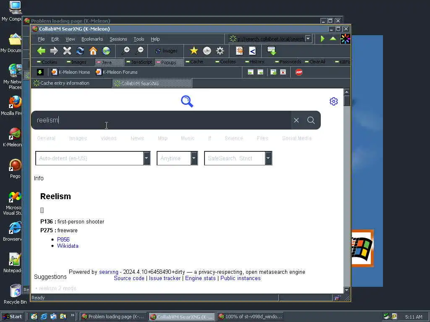This screenshot has width=430, height=322.
Task: Click the page scrollbar up arrow
Action: [346, 92]
